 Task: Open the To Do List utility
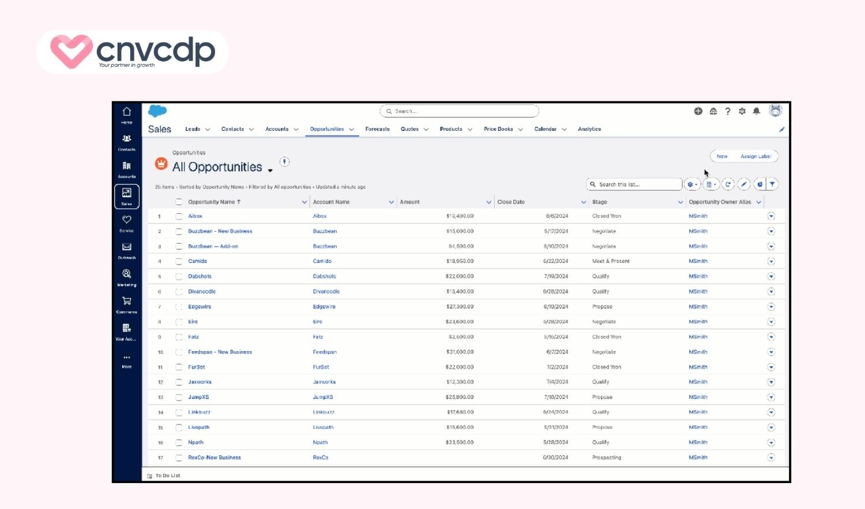[x=164, y=476]
